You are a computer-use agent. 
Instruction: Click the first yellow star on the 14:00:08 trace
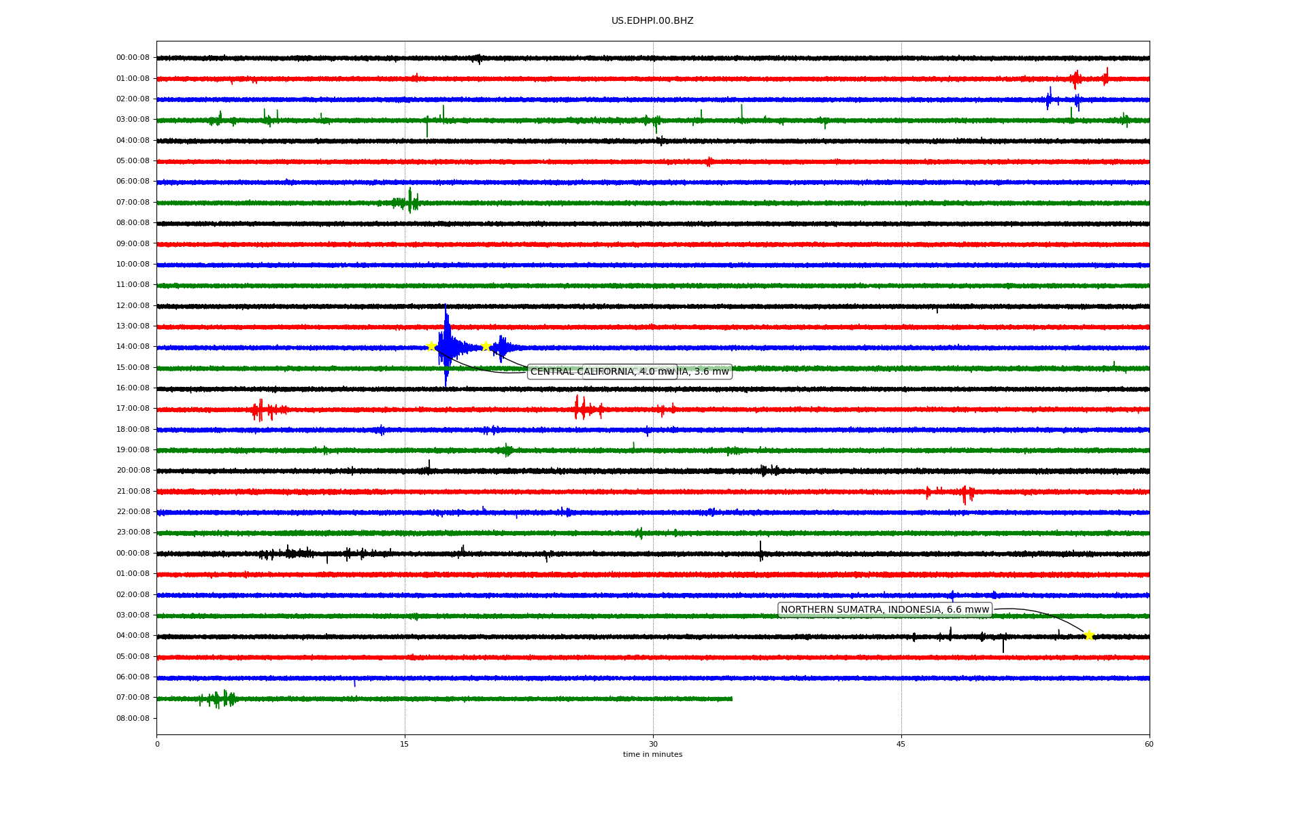click(431, 346)
